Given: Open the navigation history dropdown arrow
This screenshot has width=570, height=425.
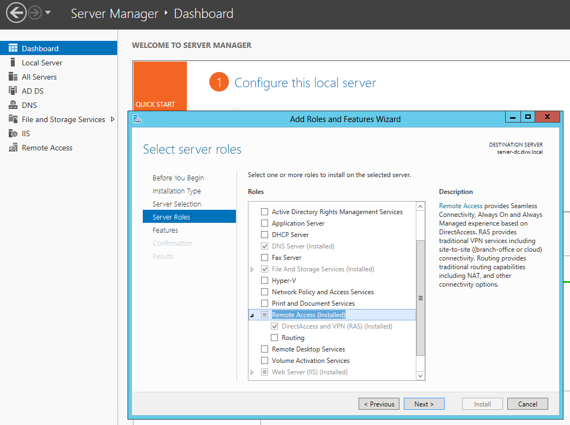Looking at the screenshot, I should 48,13.
